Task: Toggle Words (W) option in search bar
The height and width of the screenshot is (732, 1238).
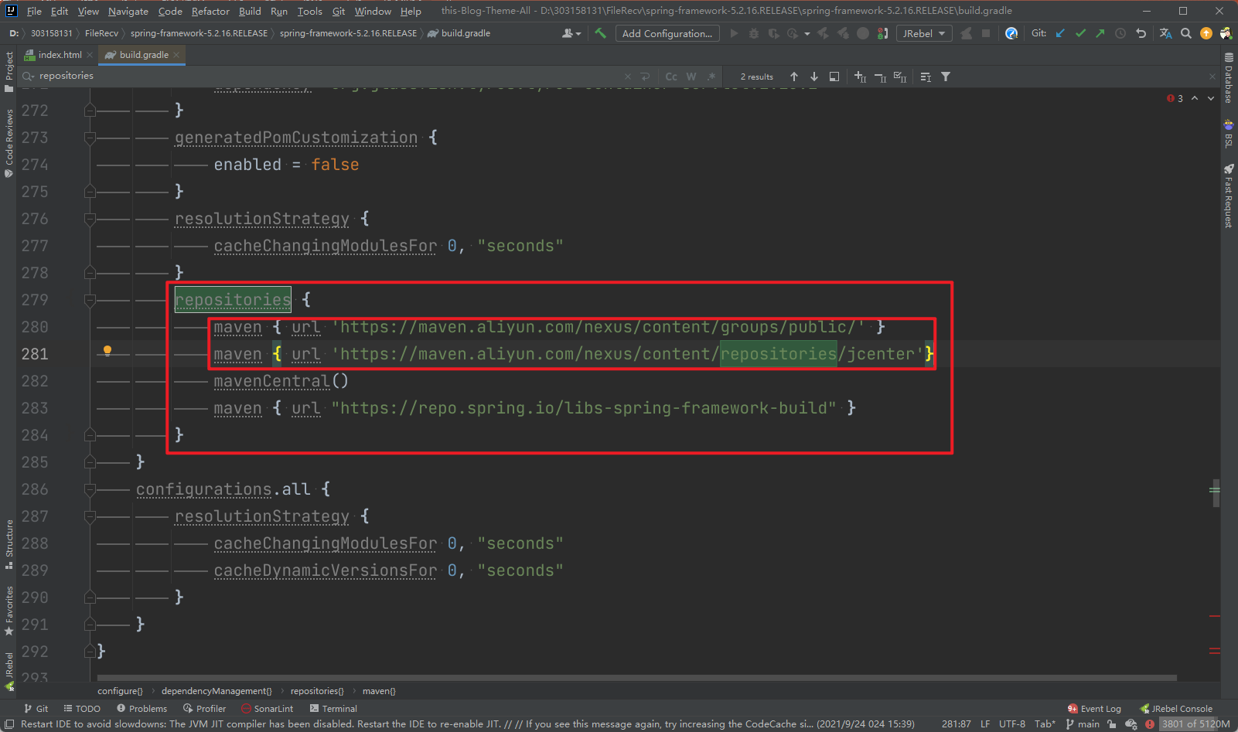Action: click(691, 77)
